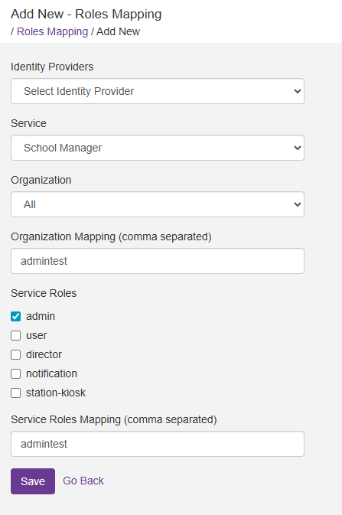This screenshot has width=342, height=515.
Task: Check the director service role checkbox
Action: pyautogui.click(x=16, y=355)
